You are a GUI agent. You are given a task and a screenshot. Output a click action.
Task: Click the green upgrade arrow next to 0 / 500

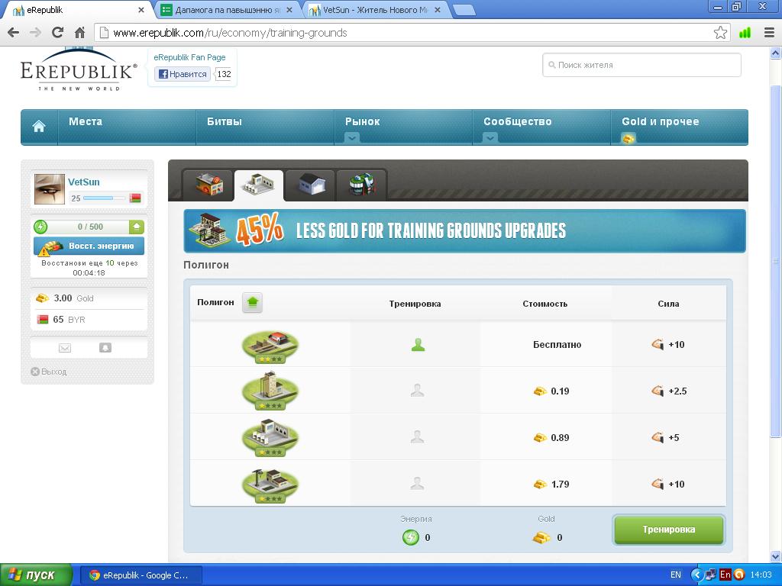coord(136,227)
